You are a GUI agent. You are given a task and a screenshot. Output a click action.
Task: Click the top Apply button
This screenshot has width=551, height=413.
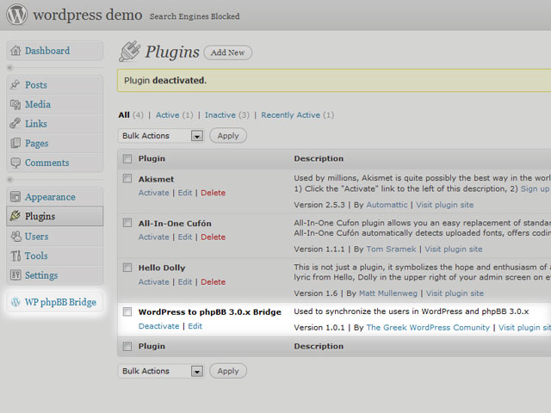point(228,136)
